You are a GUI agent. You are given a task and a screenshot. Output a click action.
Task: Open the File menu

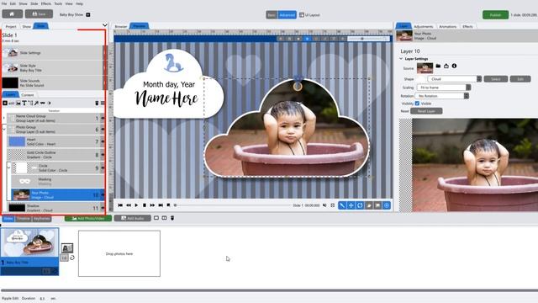pos(4,3)
